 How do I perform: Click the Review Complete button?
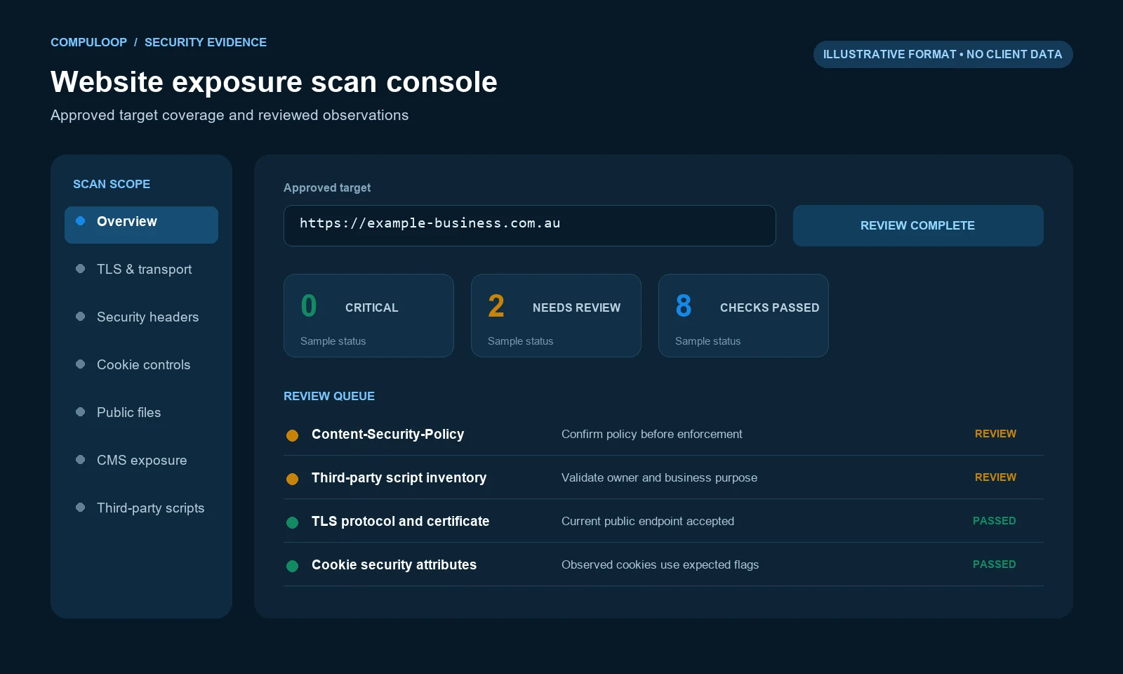pos(918,225)
